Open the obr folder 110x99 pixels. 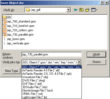(7, 17)
